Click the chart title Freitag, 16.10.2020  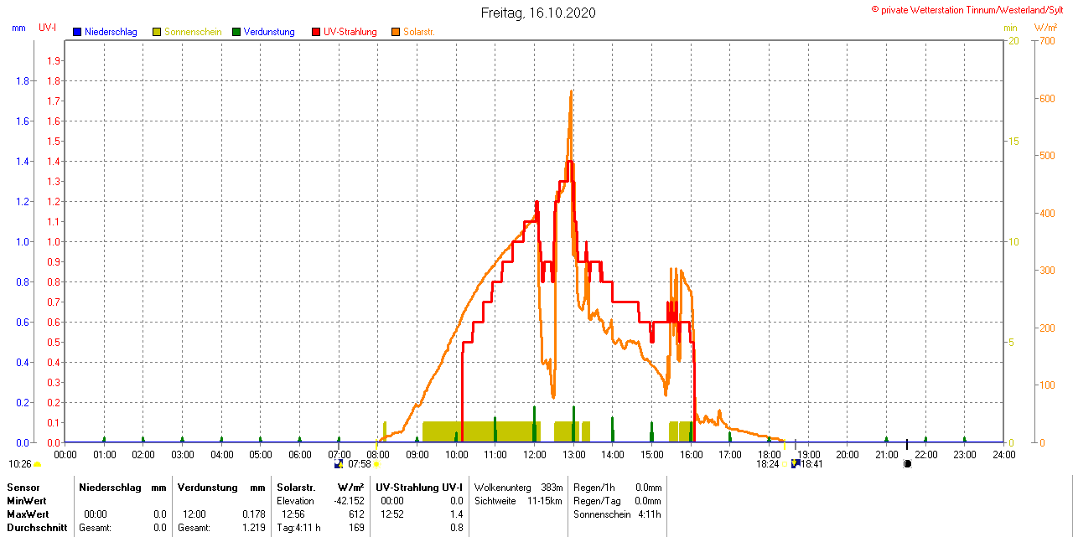coord(538,13)
